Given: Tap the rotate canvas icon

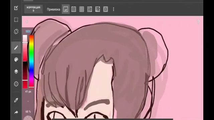Looking at the screenshot, I should pyautogui.click(x=16, y=31).
